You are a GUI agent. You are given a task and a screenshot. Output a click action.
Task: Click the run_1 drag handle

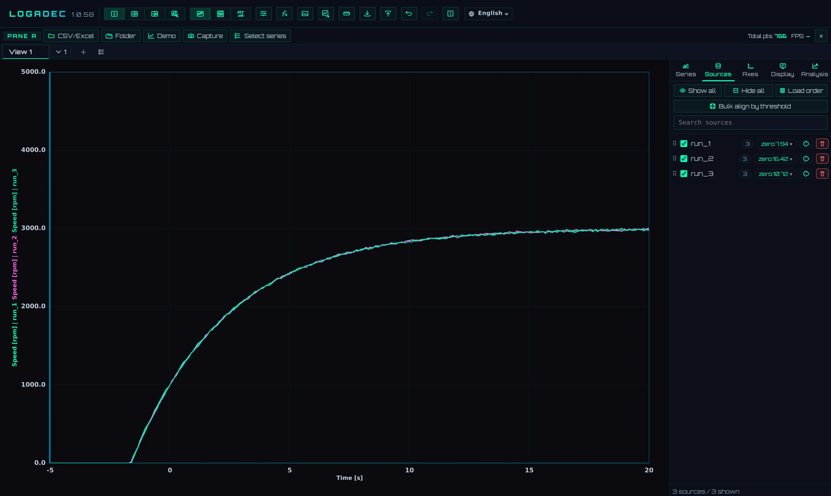(675, 143)
